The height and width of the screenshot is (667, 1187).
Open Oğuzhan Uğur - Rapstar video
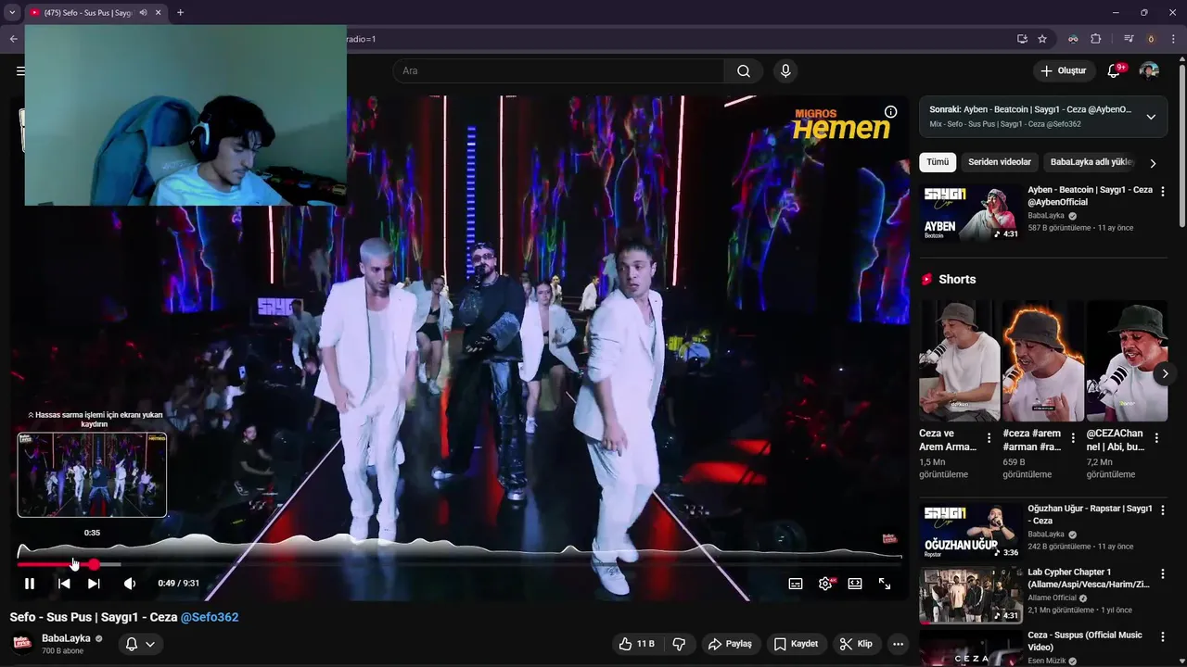coord(971,531)
